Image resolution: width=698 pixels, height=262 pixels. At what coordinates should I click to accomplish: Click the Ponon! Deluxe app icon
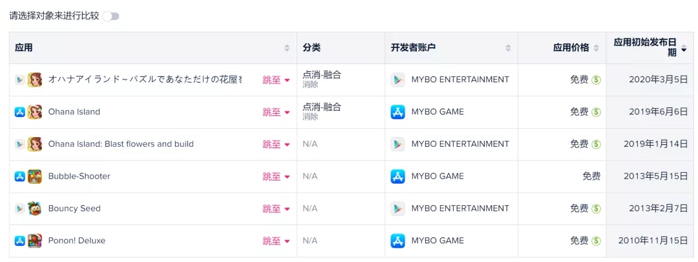tap(35, 241)
